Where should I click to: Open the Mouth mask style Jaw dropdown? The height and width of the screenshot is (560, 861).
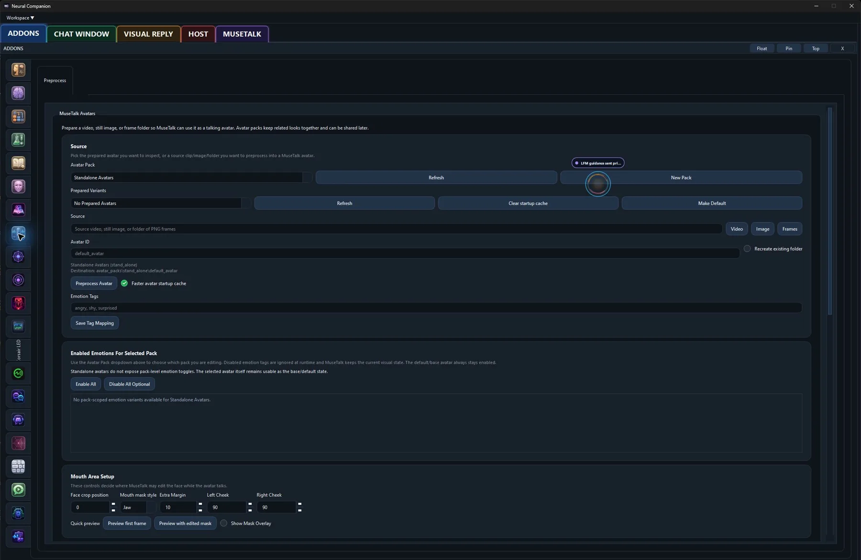tap(138, 507)
